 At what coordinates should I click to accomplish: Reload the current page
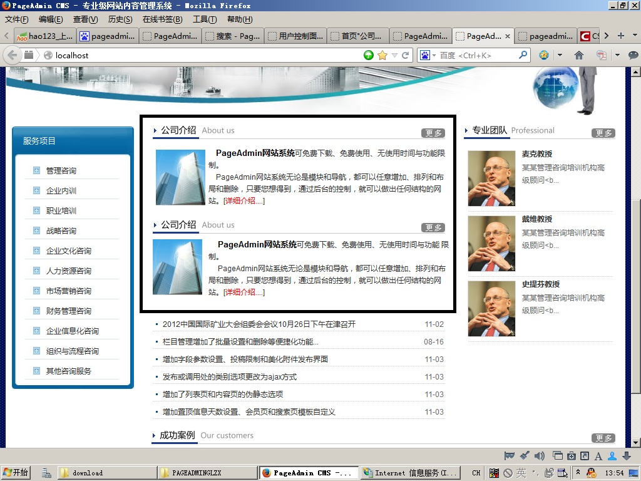click(405, 55)
